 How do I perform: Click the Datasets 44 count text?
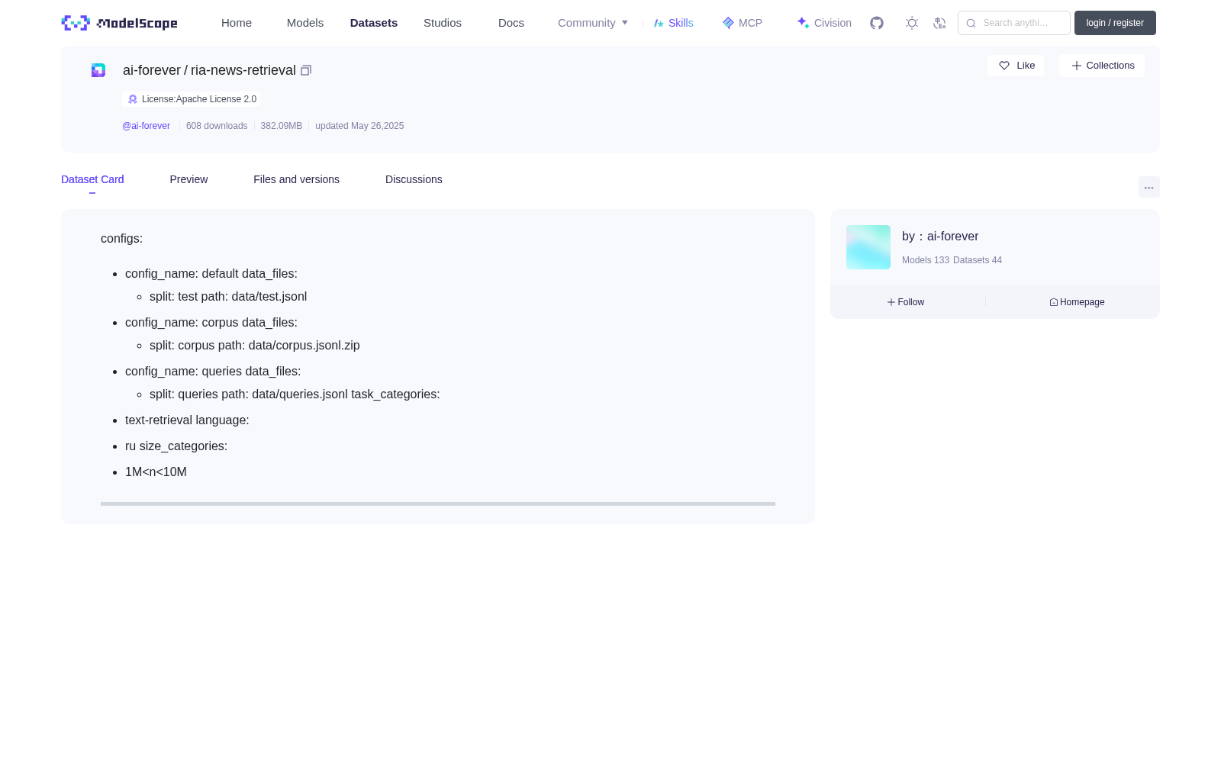pyautogui.click(x=978, y=260)
